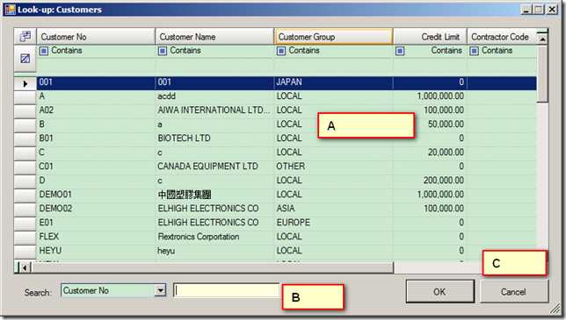The image size is (566, 320).
Task: Click the Cancel button
Action: 514,292
